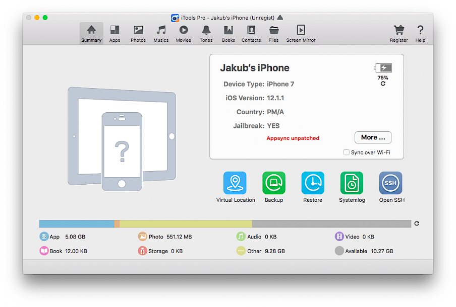Screen dimensions: 456x307
Task: Open SSH connection tool
Action: coord(391,183)
